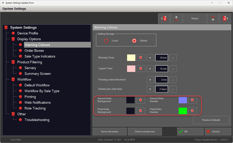The height and width of the screenshot is (143, 233).
Task: Click the 2 days delete jobs field
Action: pos(162,89)
